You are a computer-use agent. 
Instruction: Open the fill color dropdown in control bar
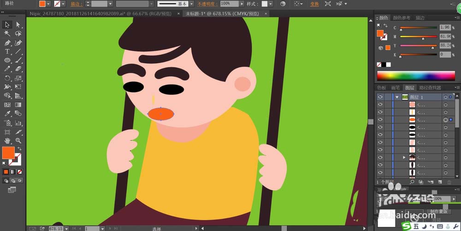48,4
